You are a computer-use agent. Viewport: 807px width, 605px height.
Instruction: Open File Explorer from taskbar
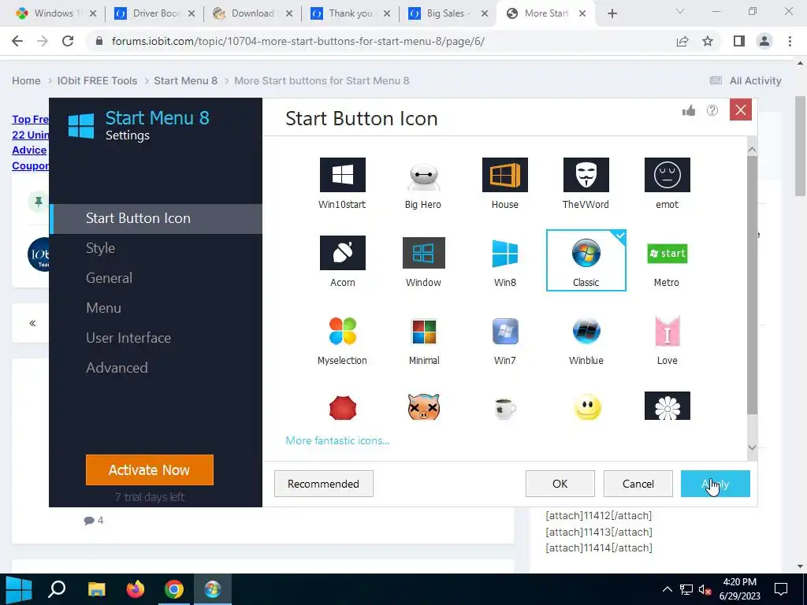click(x=96, y=589)
